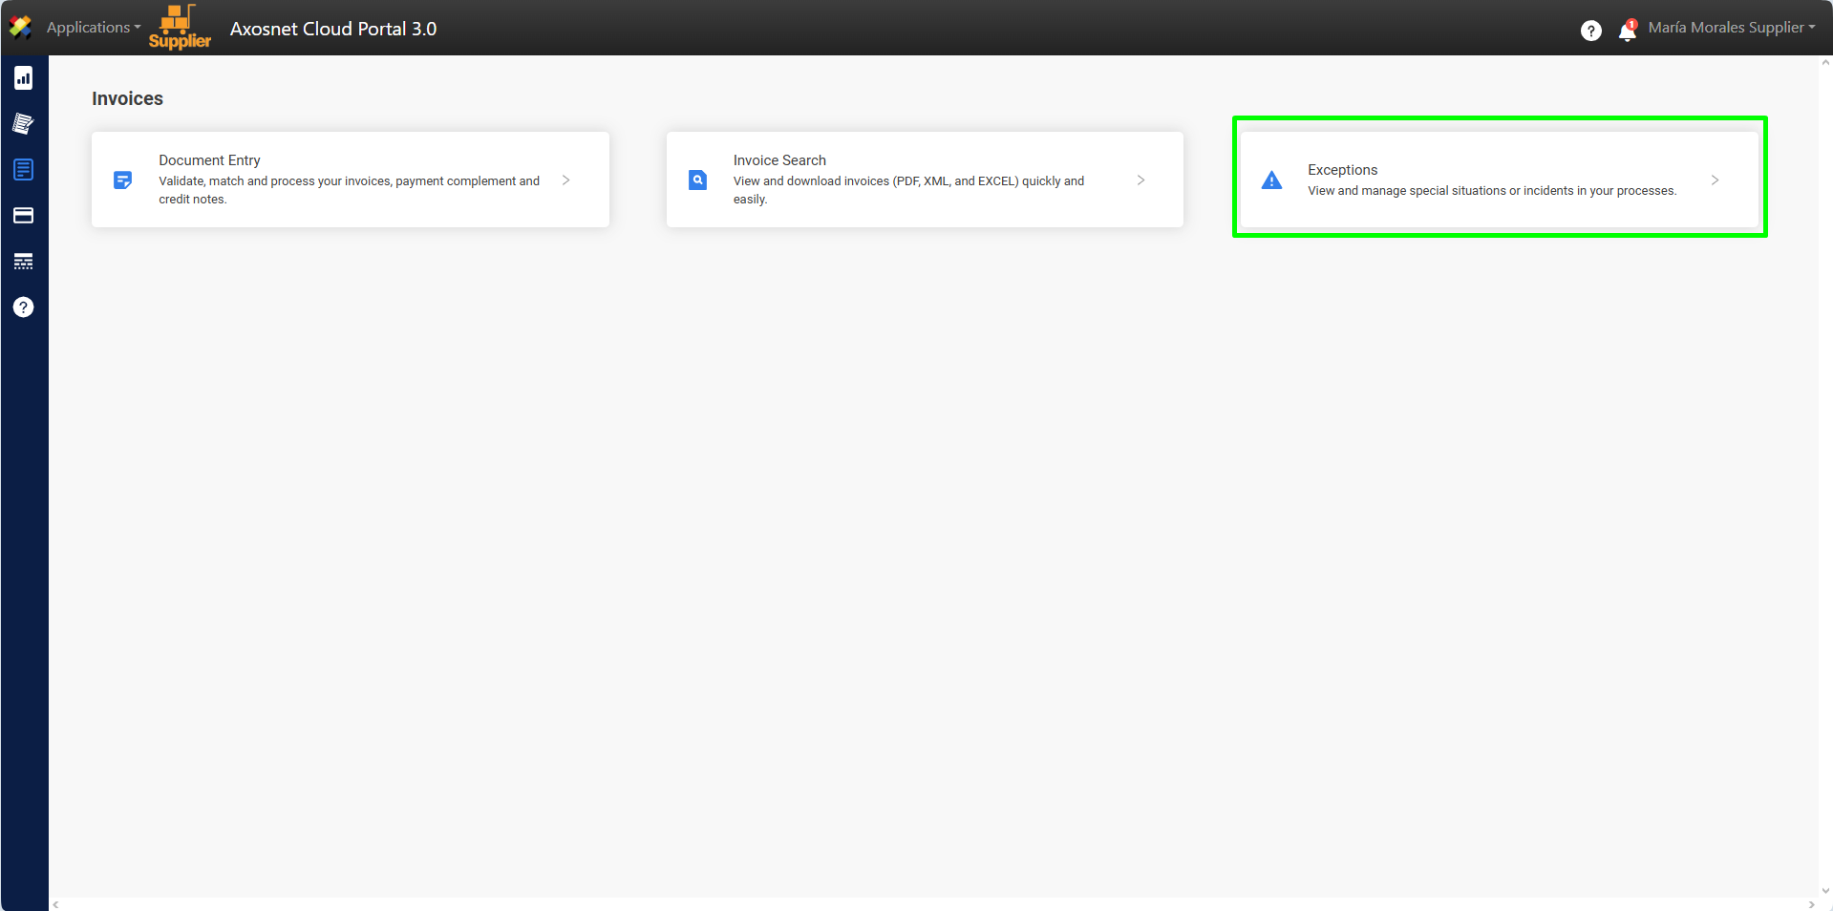Open the notifications bell with red badge
The height and width of the screenshot is (911, 1833).
click(1628, 32)
